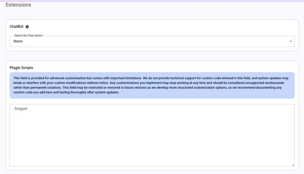Grab the Snippet textarea resize handle

coord(293,165)
